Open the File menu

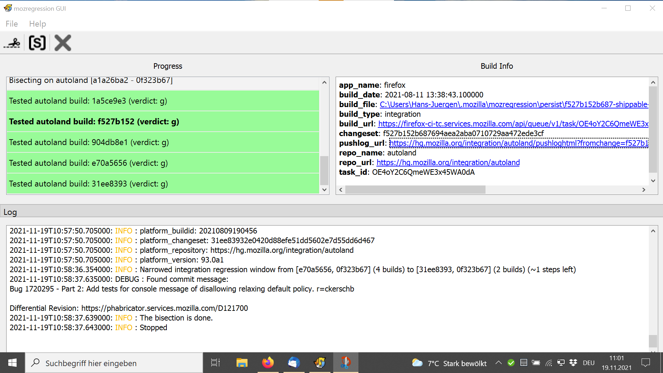click(x=12, y=24)
